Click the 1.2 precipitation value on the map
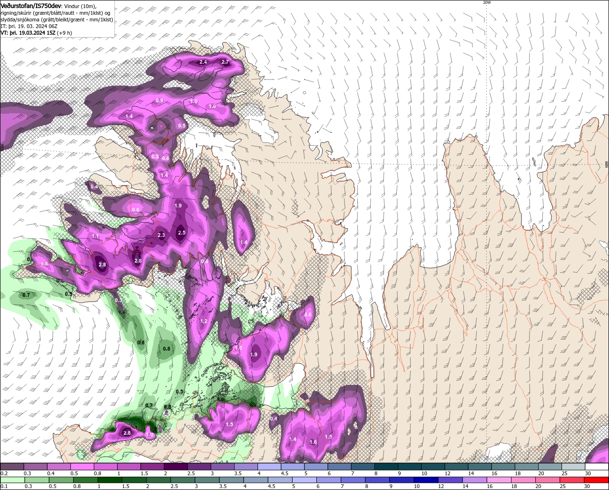The image size is (609, 490). point(204,322)
